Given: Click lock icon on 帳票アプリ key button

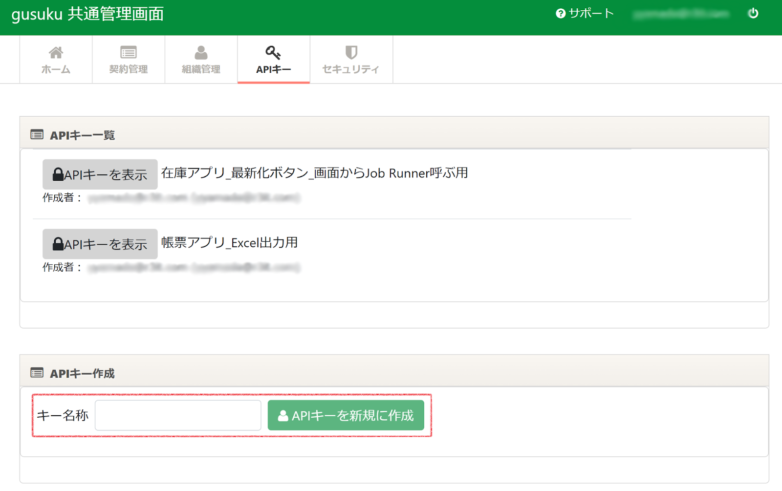Looking at the screenshot, I should pos(58,244).
